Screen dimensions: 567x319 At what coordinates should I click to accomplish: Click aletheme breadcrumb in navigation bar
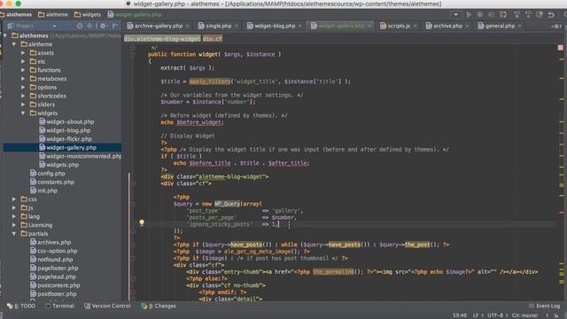tap(53, 15)
